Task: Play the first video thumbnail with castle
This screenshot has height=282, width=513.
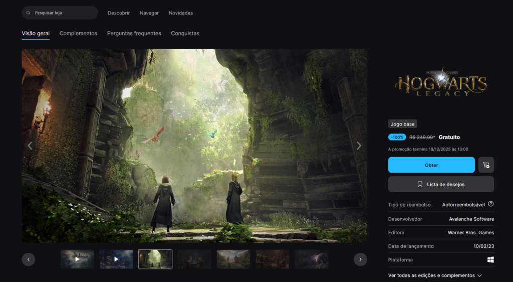Action: pos(77,259)
